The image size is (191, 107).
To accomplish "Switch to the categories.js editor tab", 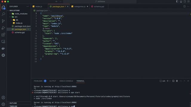I will (x=80, y=7).
